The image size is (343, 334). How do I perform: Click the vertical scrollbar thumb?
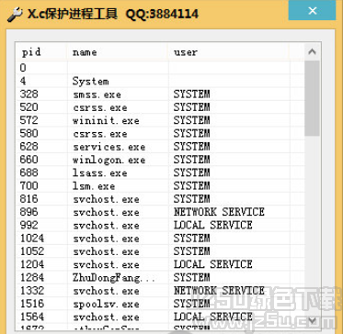coord(312,98)
